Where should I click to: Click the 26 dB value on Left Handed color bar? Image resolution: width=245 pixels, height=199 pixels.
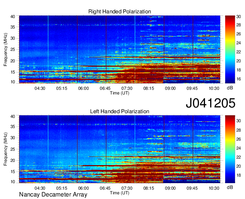[239, 139]
